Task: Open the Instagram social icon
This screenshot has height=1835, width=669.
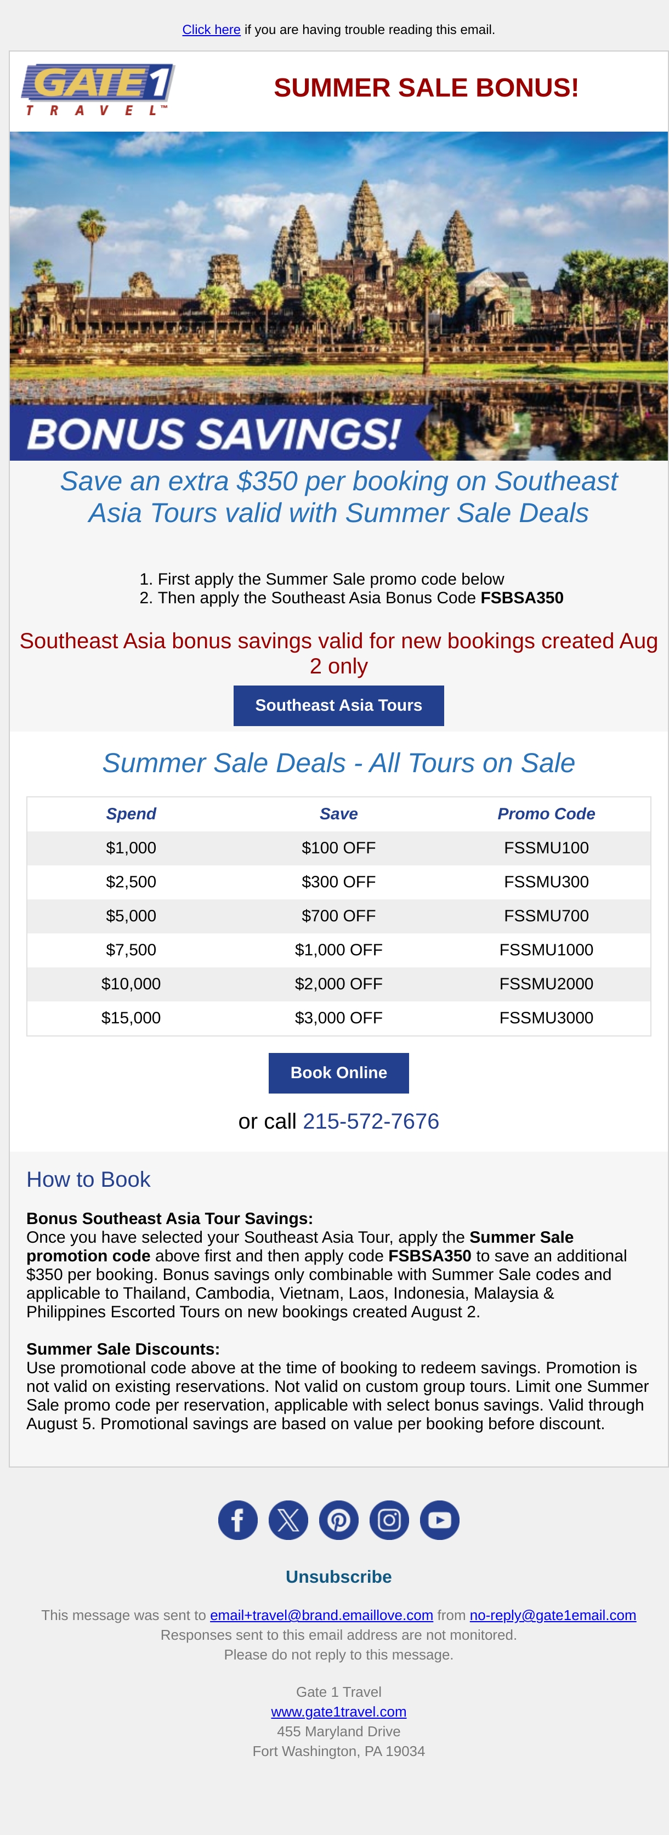Action: pyautogui.click(x=389, y=1520)
